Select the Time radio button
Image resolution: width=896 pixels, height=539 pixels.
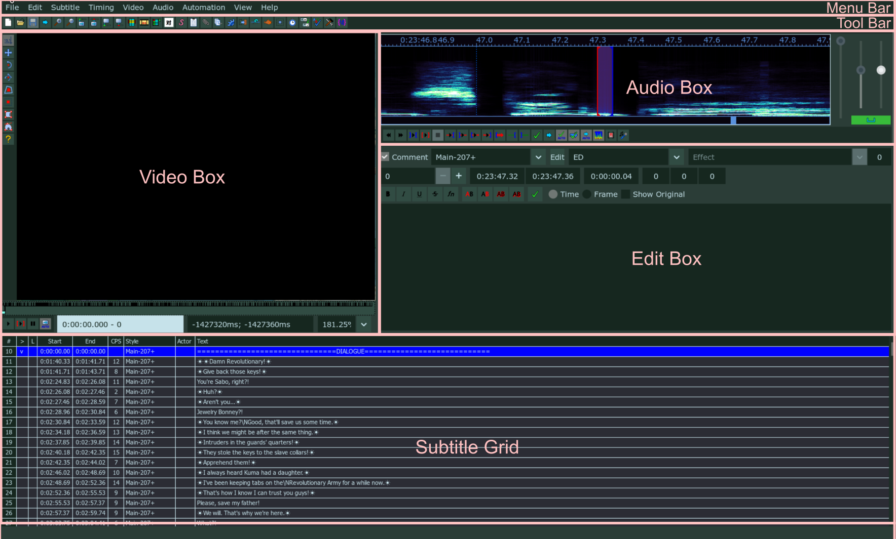tap(553, 194)
